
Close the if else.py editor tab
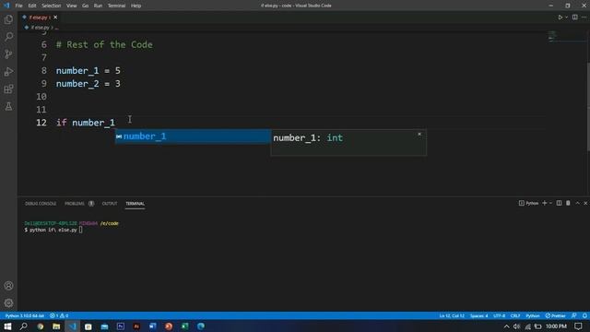pos(55,18)
